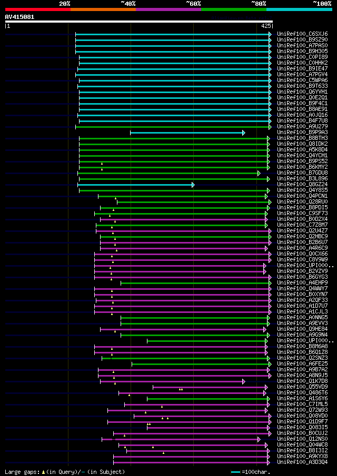Click the cyan alignment bar of UniRef100_Q8GZ24
337x476 pixels.
click(136, 185)
